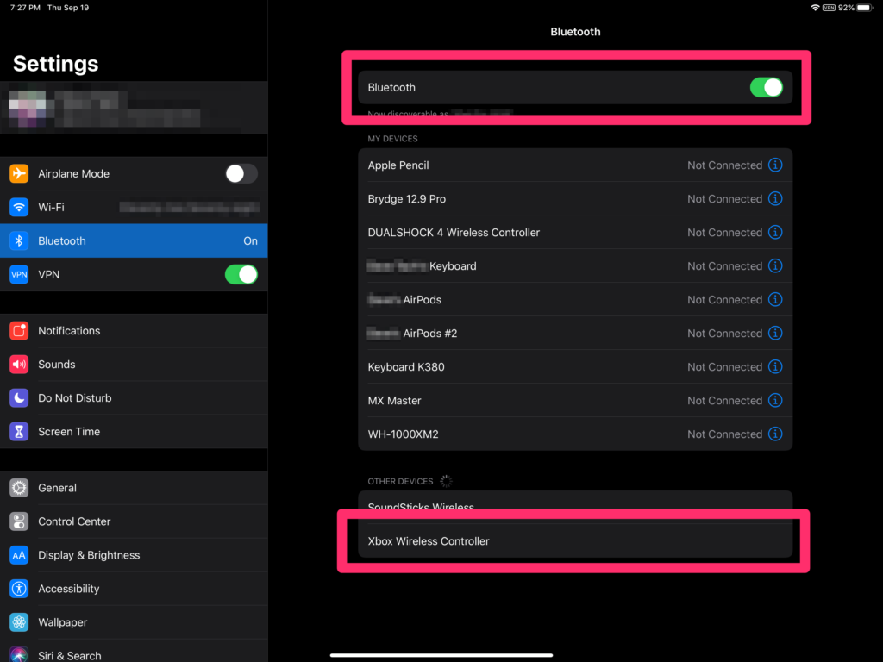Open Control Center settings
883x662 pixels.
point(134,521)
